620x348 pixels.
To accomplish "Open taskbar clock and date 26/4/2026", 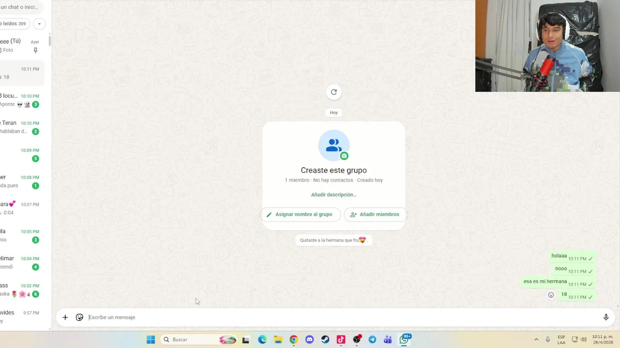I will (x=604, y=340).
